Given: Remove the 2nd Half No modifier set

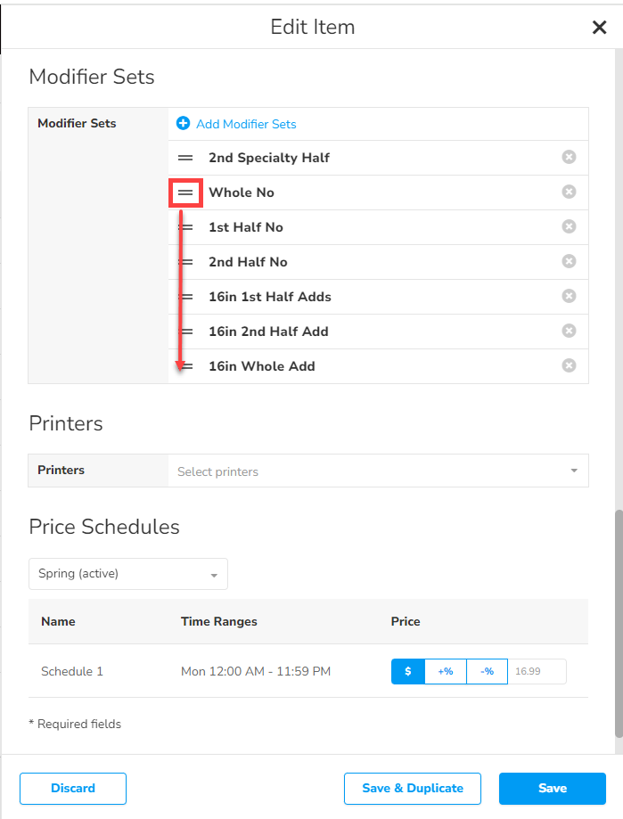Looking at the screenshot, I should pos(569,261).
